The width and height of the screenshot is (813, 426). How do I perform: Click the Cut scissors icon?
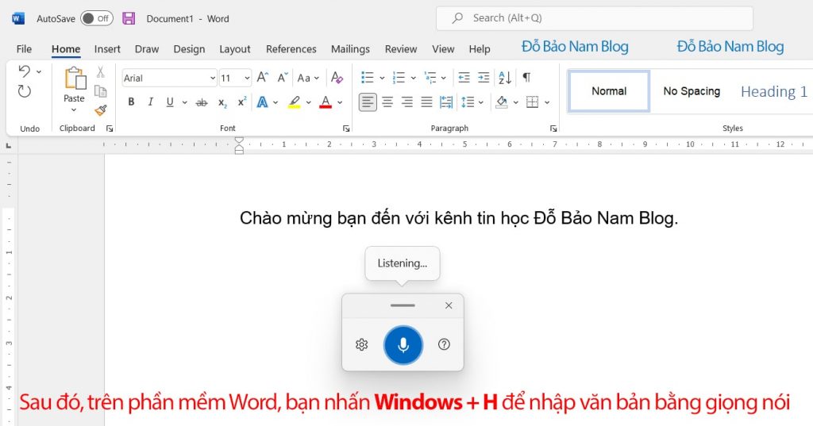tap(100, 71)
